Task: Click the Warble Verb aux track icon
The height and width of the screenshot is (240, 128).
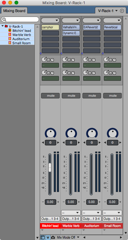Action: [10, 35]
